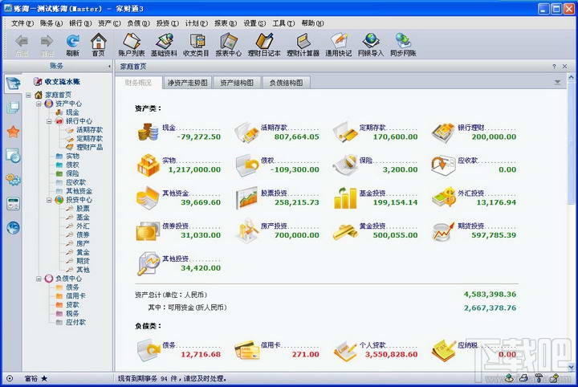Open 通用快记 quick-note toolbar icon
Image resolution: width=578 pixels, height=387 pixels.
[339, 45]
